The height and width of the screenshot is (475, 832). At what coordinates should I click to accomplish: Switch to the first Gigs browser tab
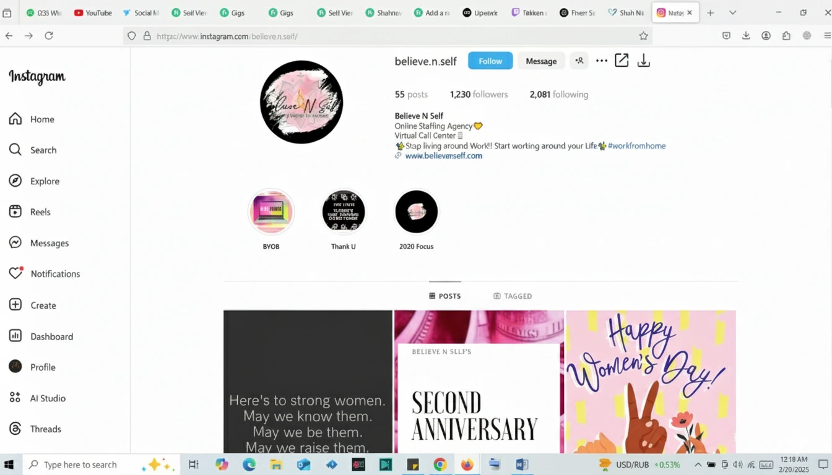tap(232, 12)
